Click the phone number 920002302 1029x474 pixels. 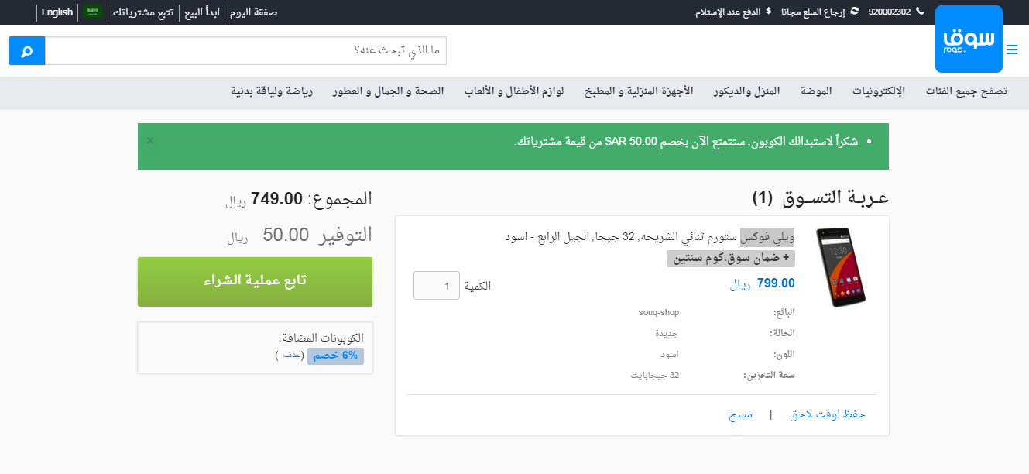click(890, 12)
